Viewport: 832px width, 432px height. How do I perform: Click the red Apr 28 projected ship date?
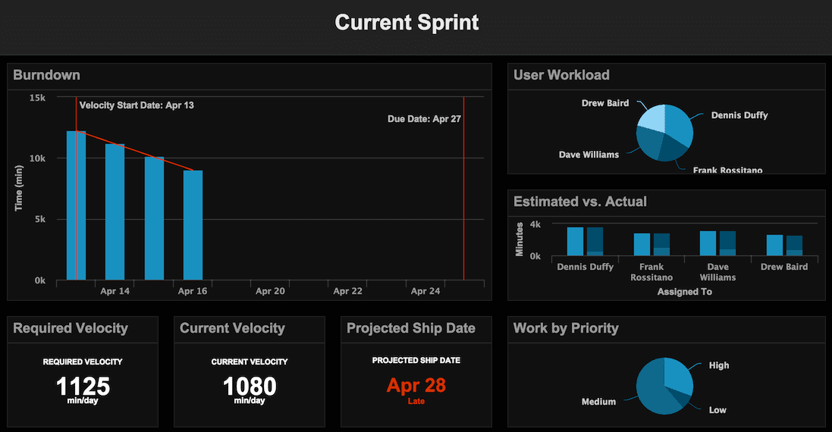[416, 385]
